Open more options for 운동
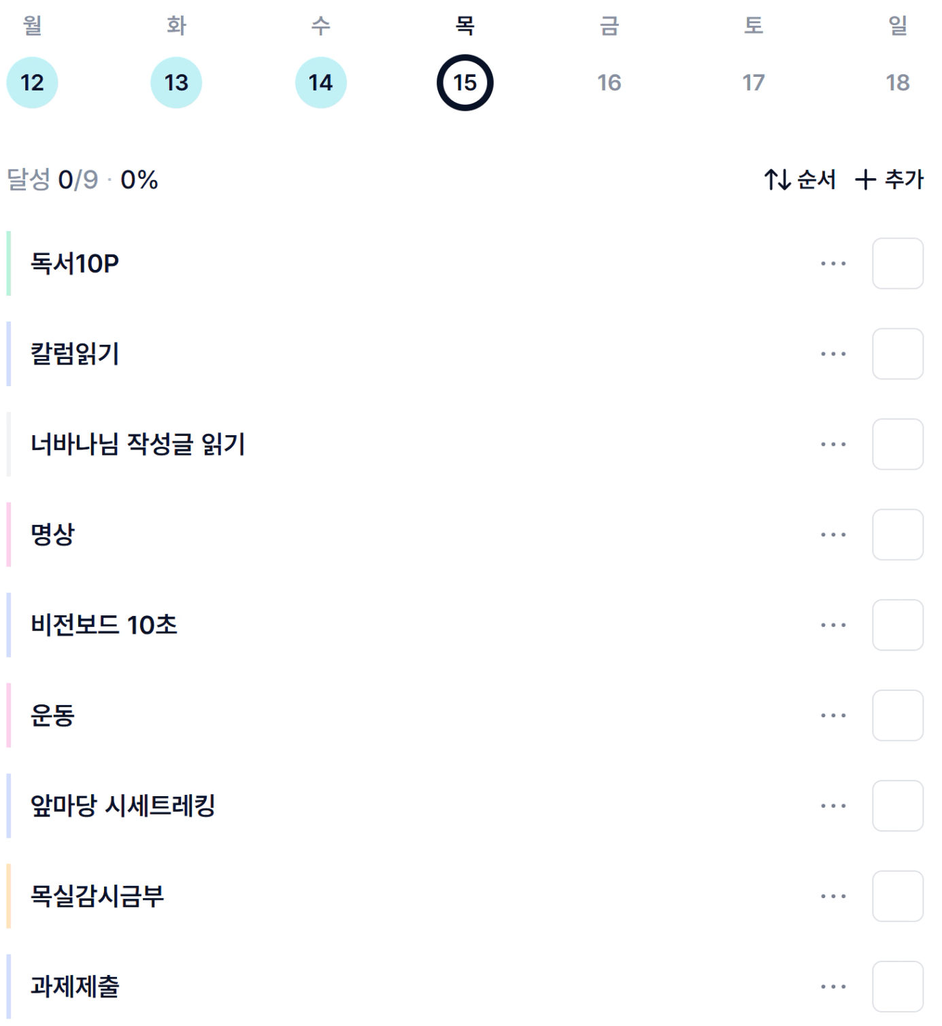The image size is (942, 1026). click(x=832, y=715)
